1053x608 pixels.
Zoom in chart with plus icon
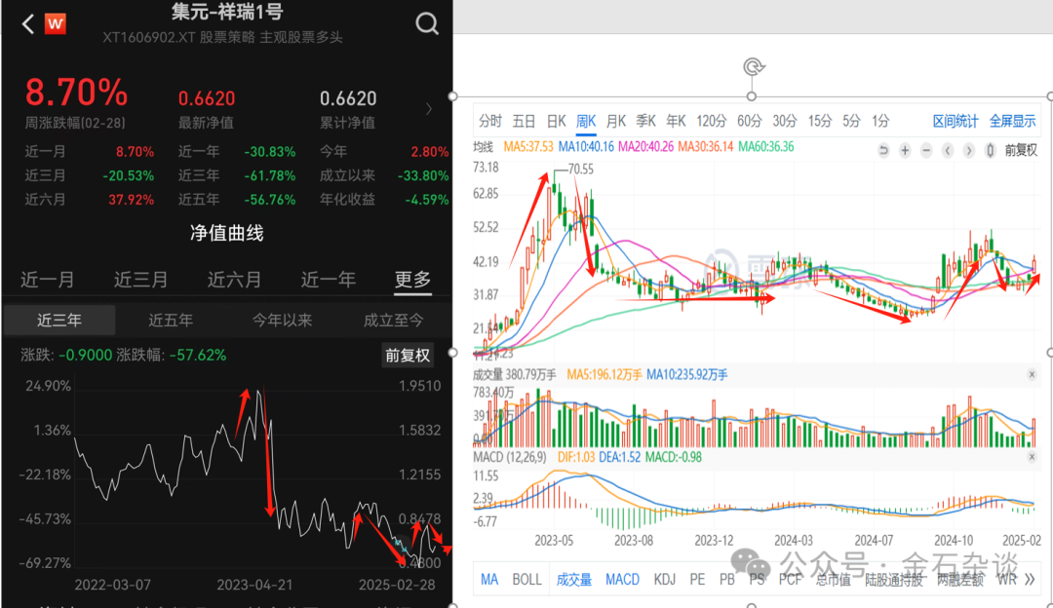click(x=905, y=150)
